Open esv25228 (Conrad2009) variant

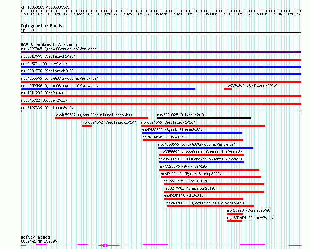coord(249,210)
